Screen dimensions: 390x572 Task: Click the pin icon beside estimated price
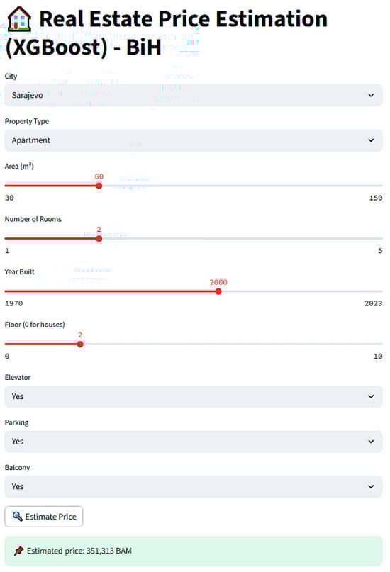pos(19,551)
